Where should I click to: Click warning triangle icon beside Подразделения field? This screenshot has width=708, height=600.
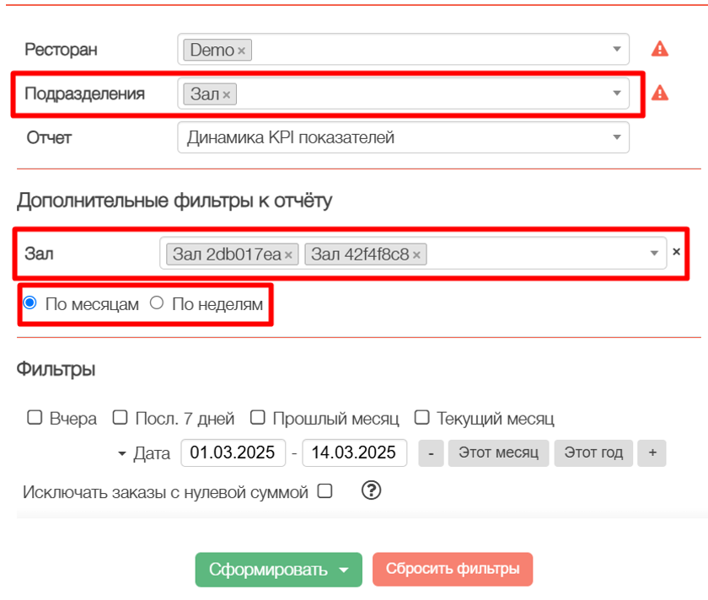[x=660, y=93]
